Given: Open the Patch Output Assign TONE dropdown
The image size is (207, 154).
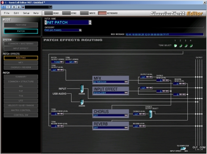Looking at the screenshot, I should pyautogui.click(x=61, y=62).
